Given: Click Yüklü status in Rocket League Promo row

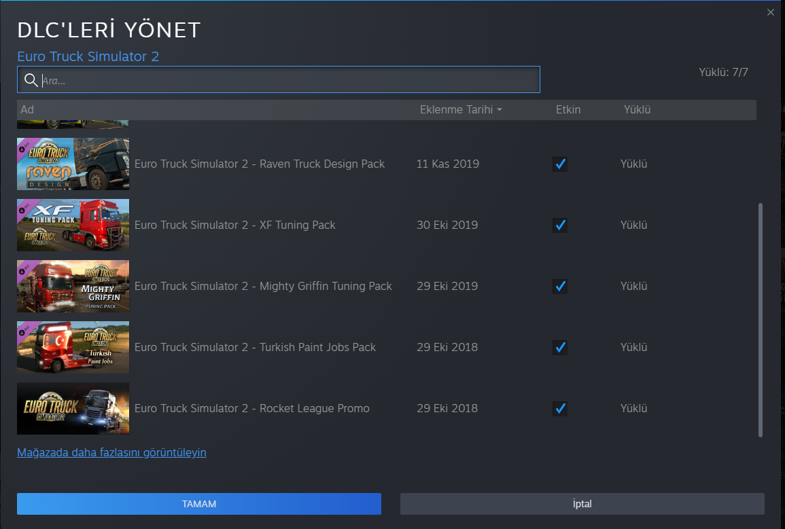Looking at the screenshot, I should coord(634,409).
